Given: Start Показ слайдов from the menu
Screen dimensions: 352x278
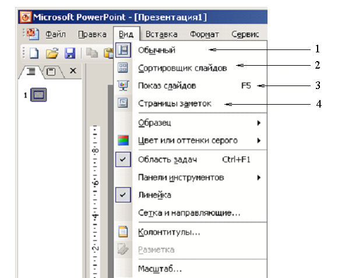Looking at the screenshot, I should (x=191, y=85).
